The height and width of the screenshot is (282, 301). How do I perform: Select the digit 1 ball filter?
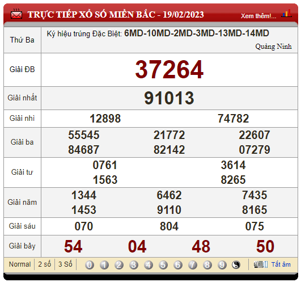(104, 265)
